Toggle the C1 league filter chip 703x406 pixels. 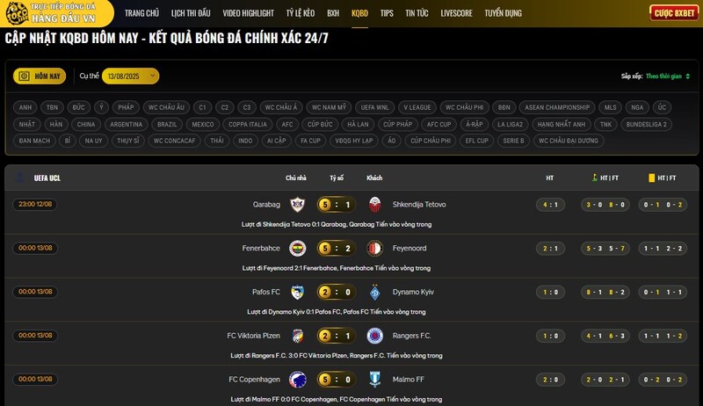(x=202, y=107)
